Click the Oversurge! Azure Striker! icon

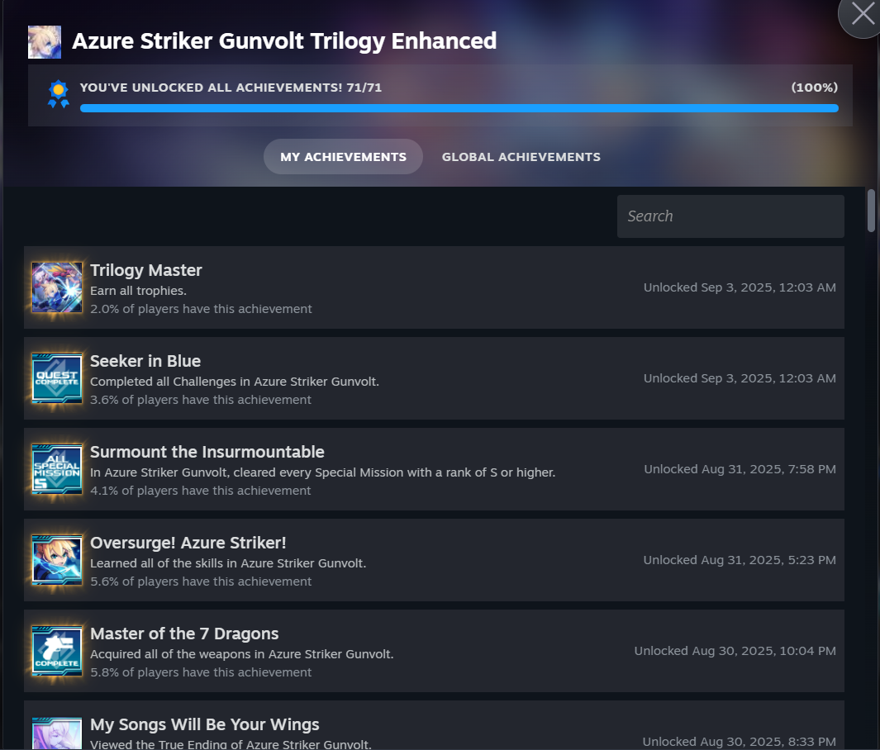coord(57,560)
